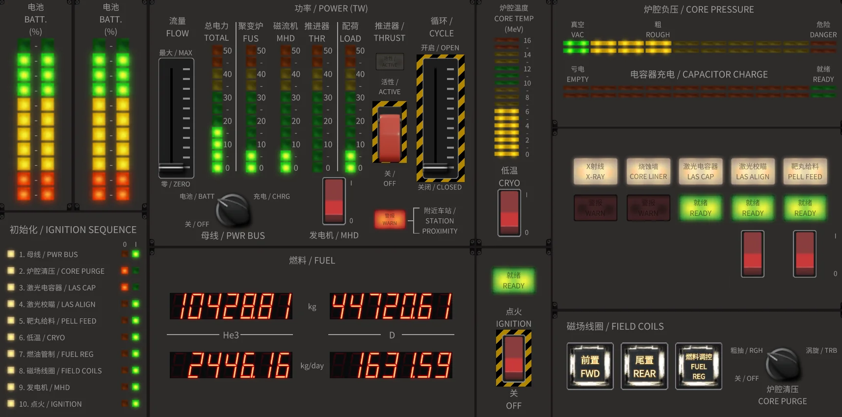Click the FIELD COILS section title
Screen dimensions: 842x417
pyautogui.click(x=615, y=326)
